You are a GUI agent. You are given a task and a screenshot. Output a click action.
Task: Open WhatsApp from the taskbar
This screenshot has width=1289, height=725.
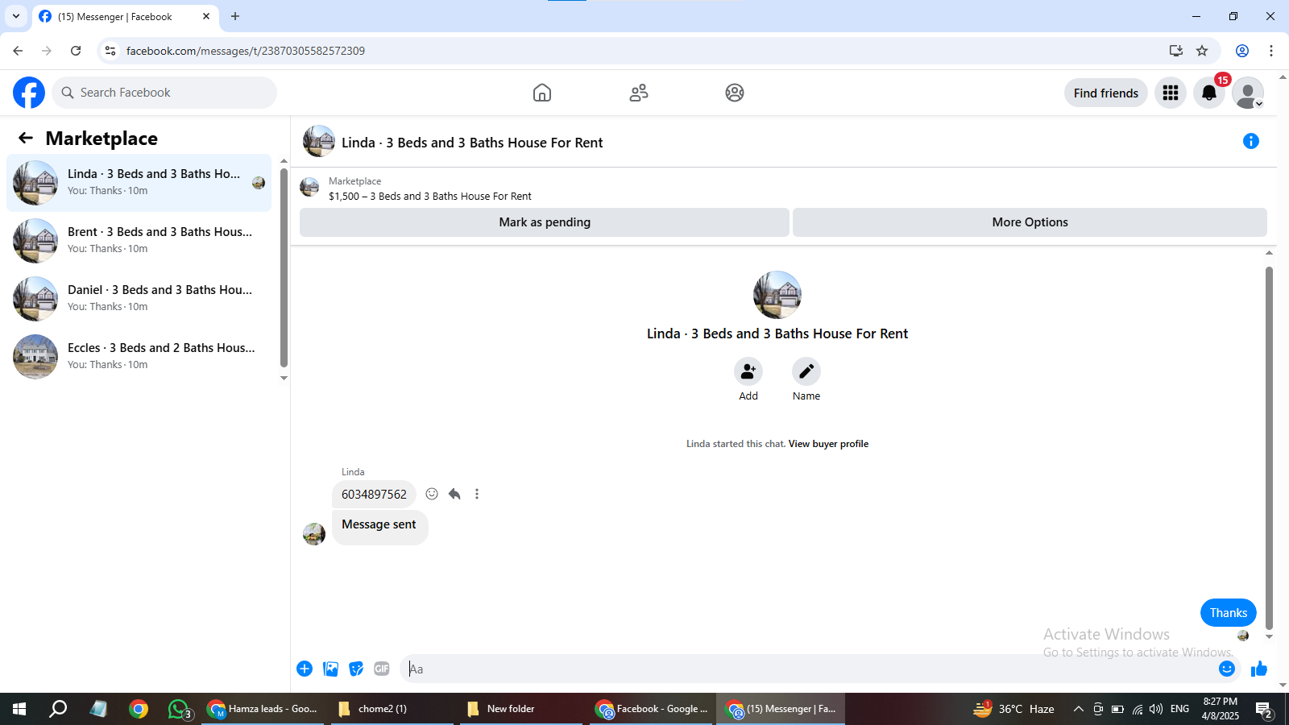tap(179, 709)
